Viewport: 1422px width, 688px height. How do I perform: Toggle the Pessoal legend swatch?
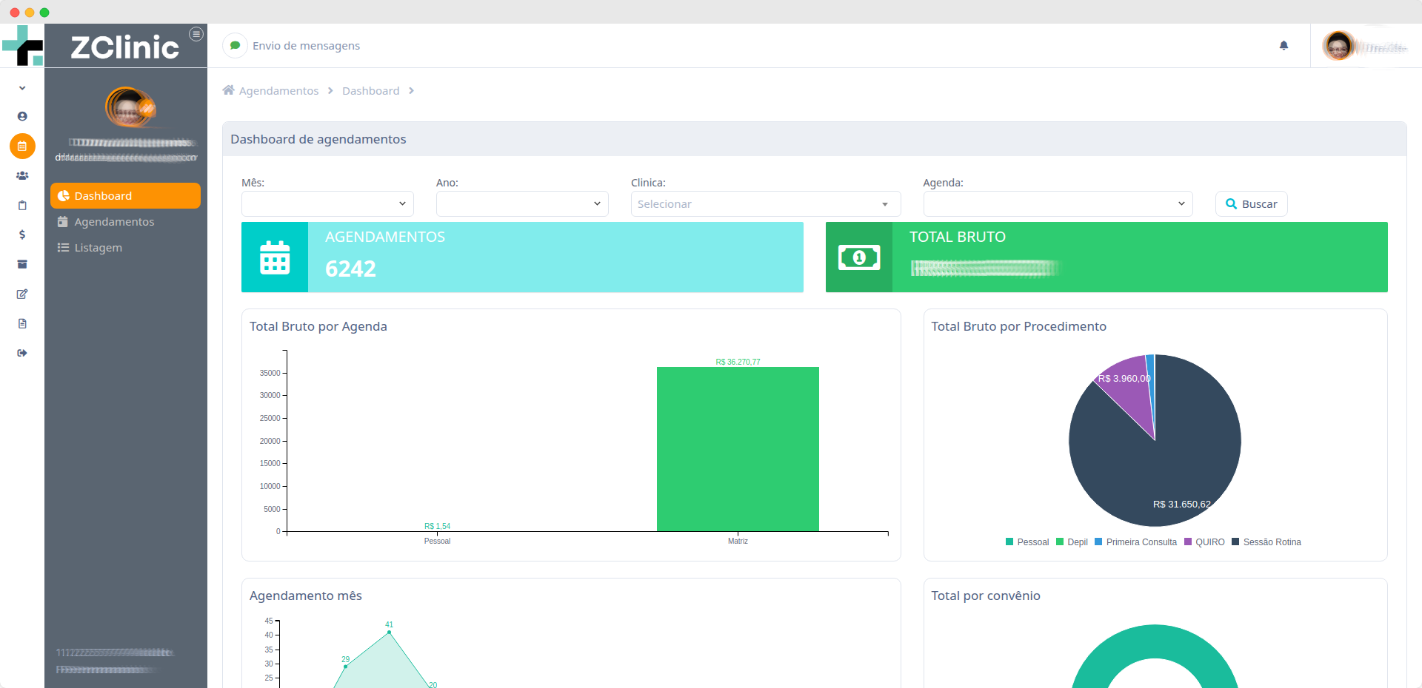1009,542
